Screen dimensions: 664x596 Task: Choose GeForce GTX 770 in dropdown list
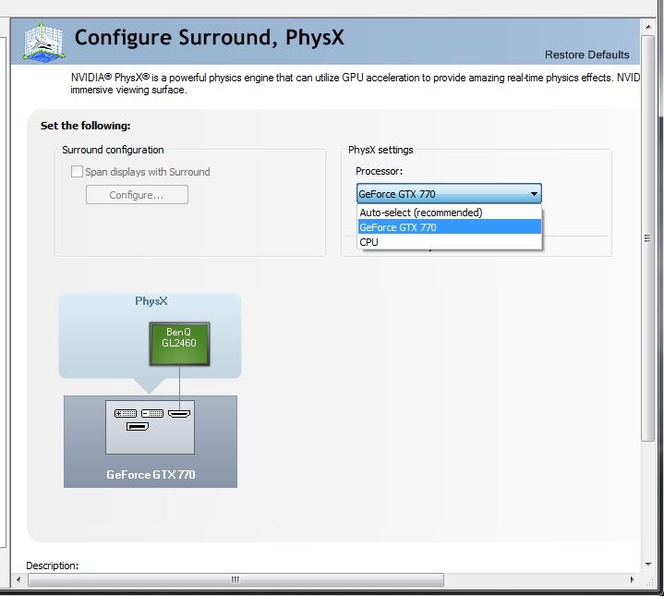(x=450, y=227)
